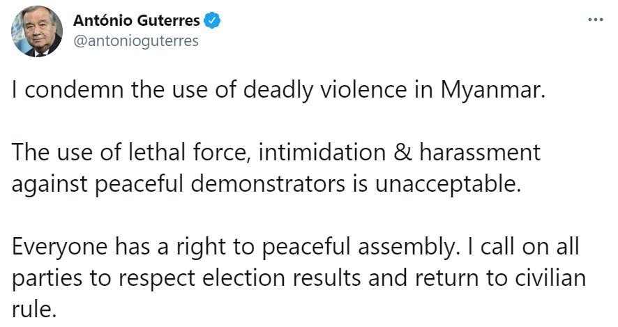Viewport: 618px width, 327px height.
Task: Open the tweet's more options menu
Action: tap(594, 20)
